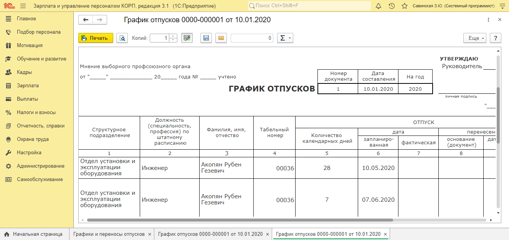Open favorites star icon
Screen dimensions: 509x240
point(404,6)
